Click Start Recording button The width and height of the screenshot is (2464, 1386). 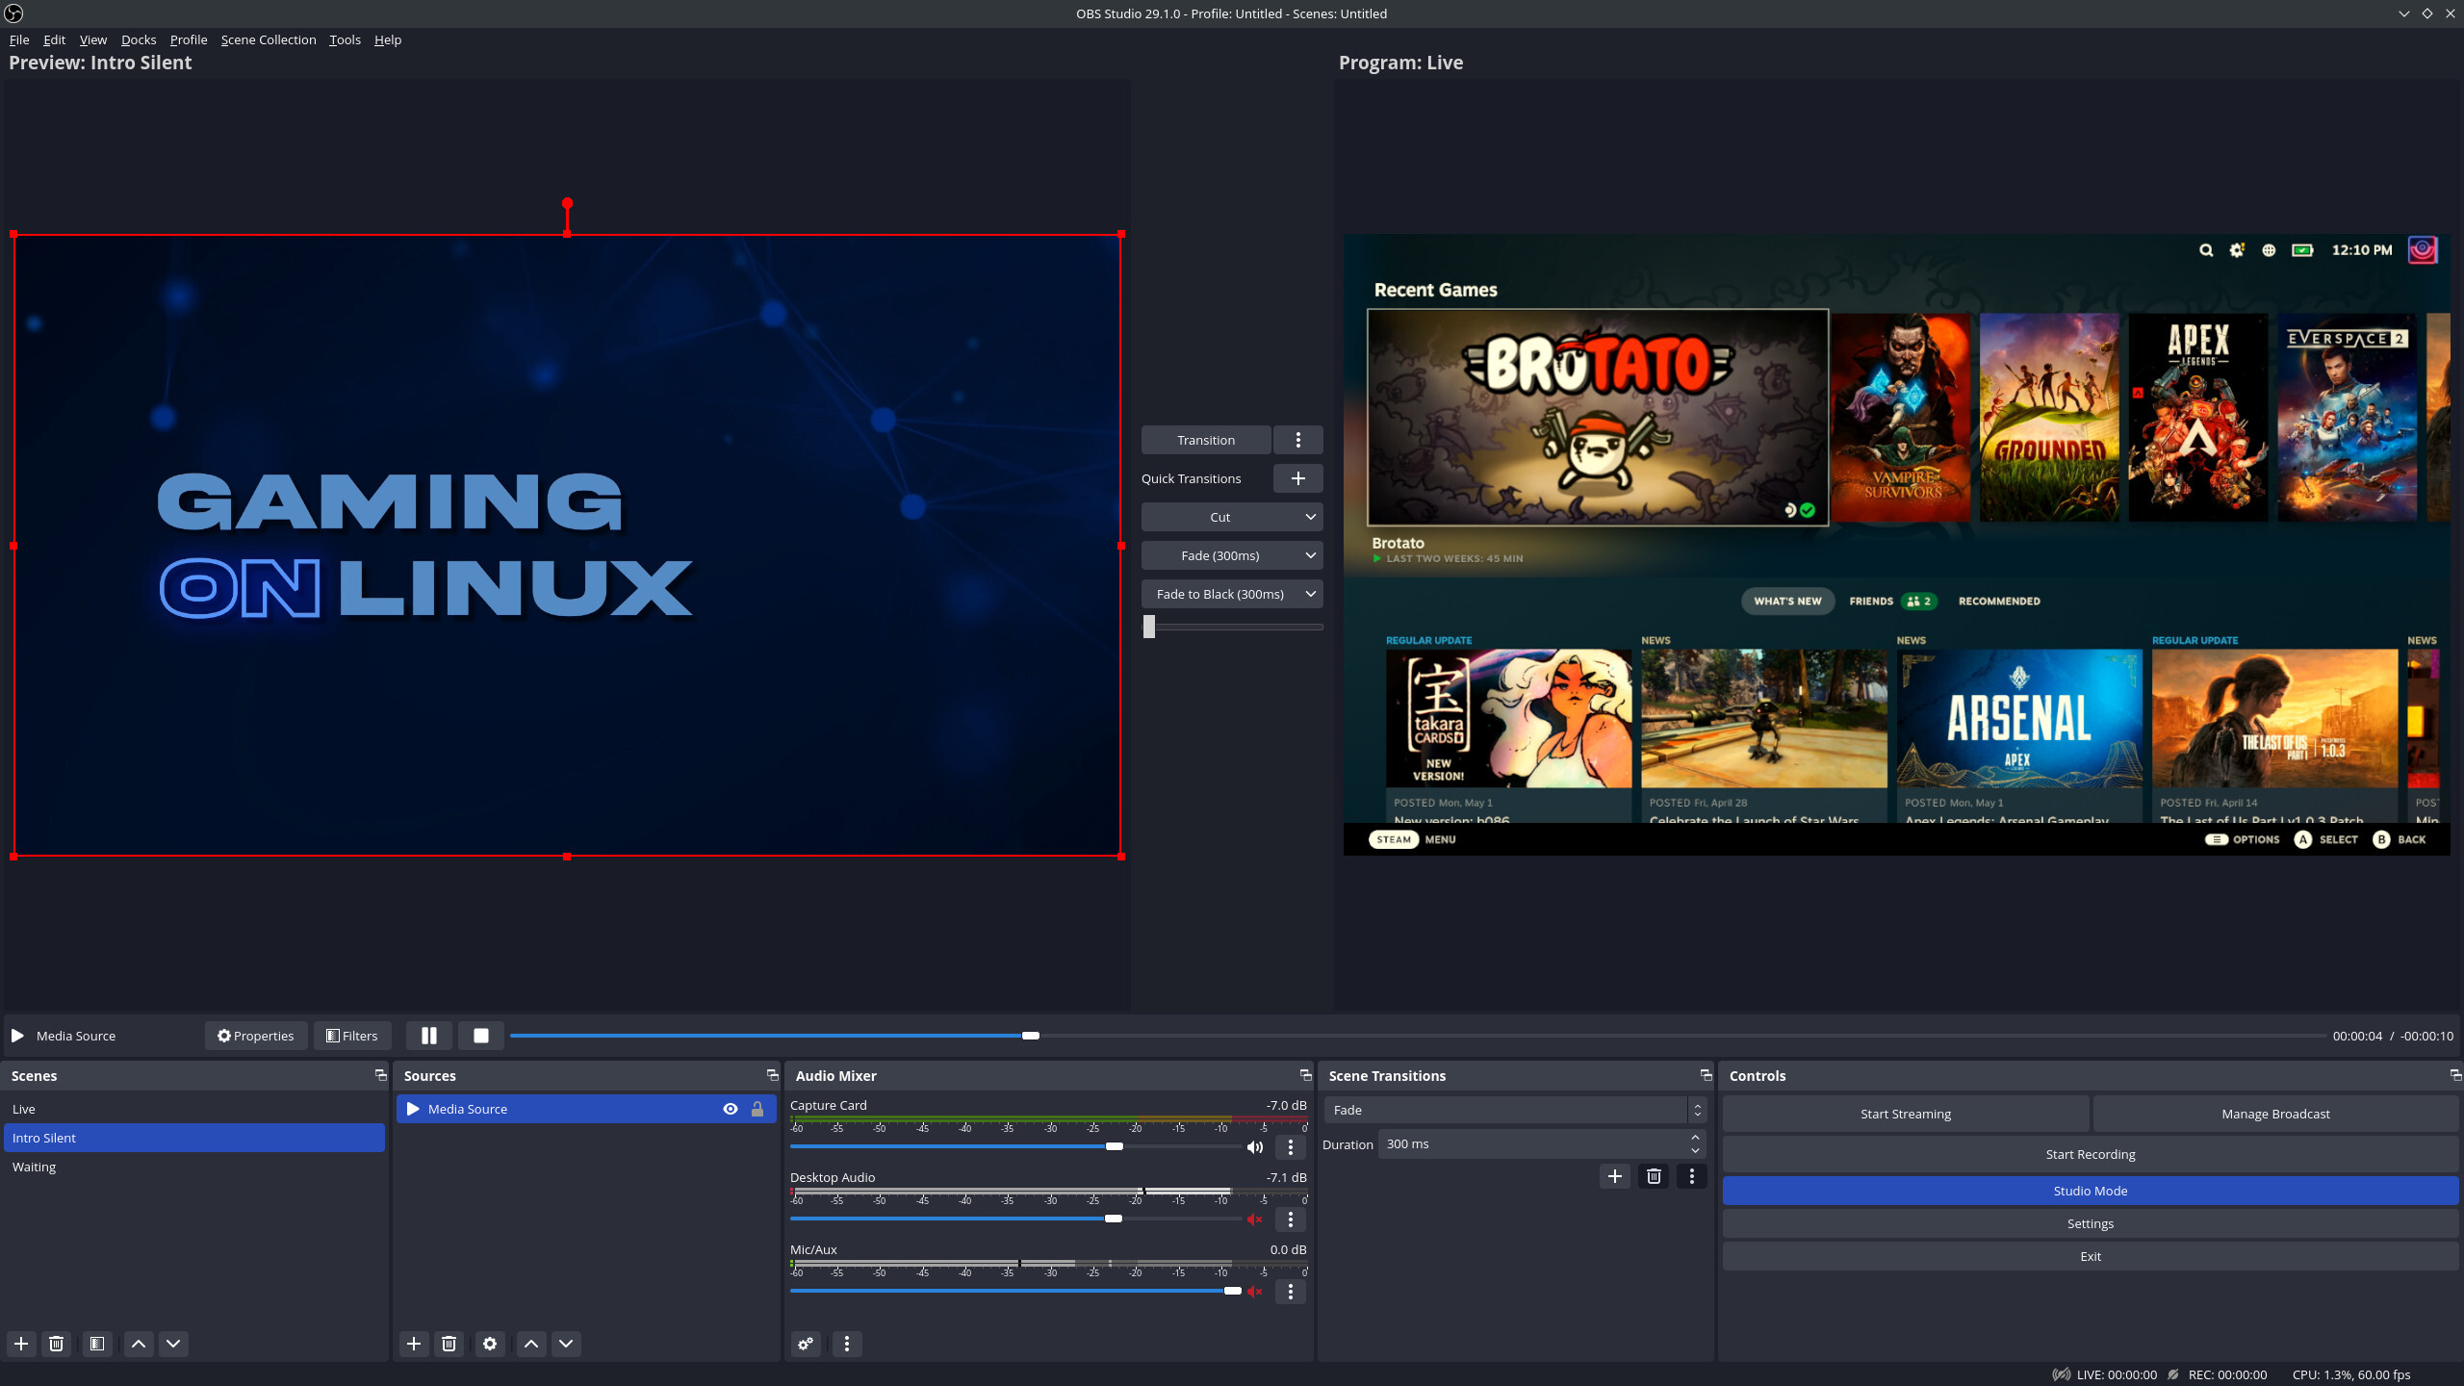tap(2090, 1154)
